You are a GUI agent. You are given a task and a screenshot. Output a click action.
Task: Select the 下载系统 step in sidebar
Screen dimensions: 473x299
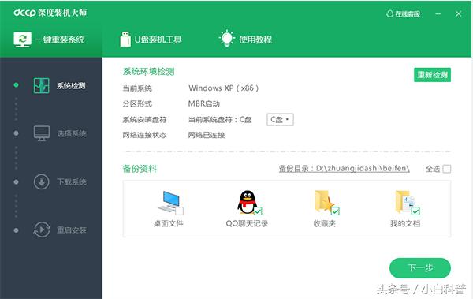[x=59, y=181]
